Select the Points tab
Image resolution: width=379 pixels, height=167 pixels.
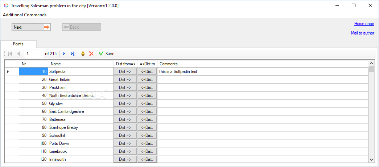coord(18,44)
